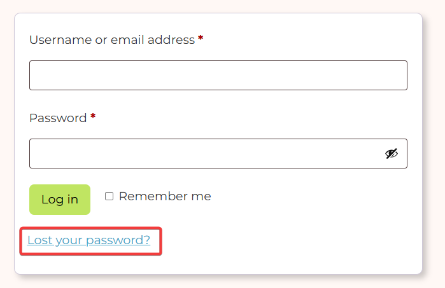Tick the box beside Remember me

109,196
